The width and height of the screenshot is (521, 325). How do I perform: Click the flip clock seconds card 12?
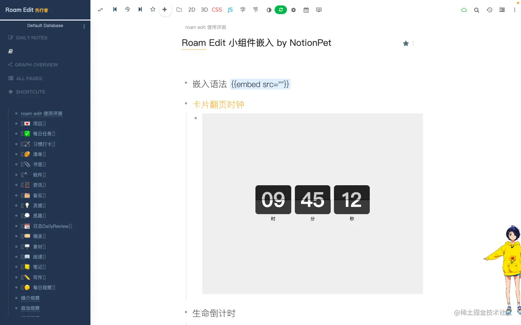click(352, 200)
